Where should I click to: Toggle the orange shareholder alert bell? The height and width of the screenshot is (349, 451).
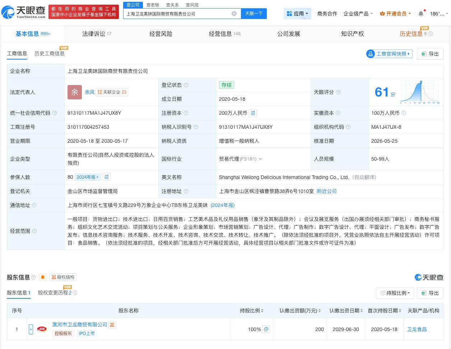click(x=43, y=277)
